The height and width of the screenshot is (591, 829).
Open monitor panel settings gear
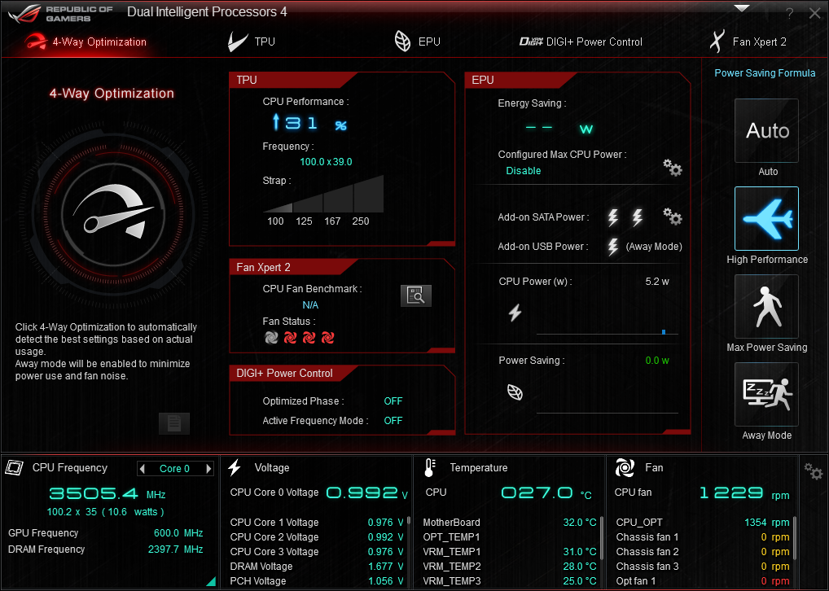[x=814, y=471]
